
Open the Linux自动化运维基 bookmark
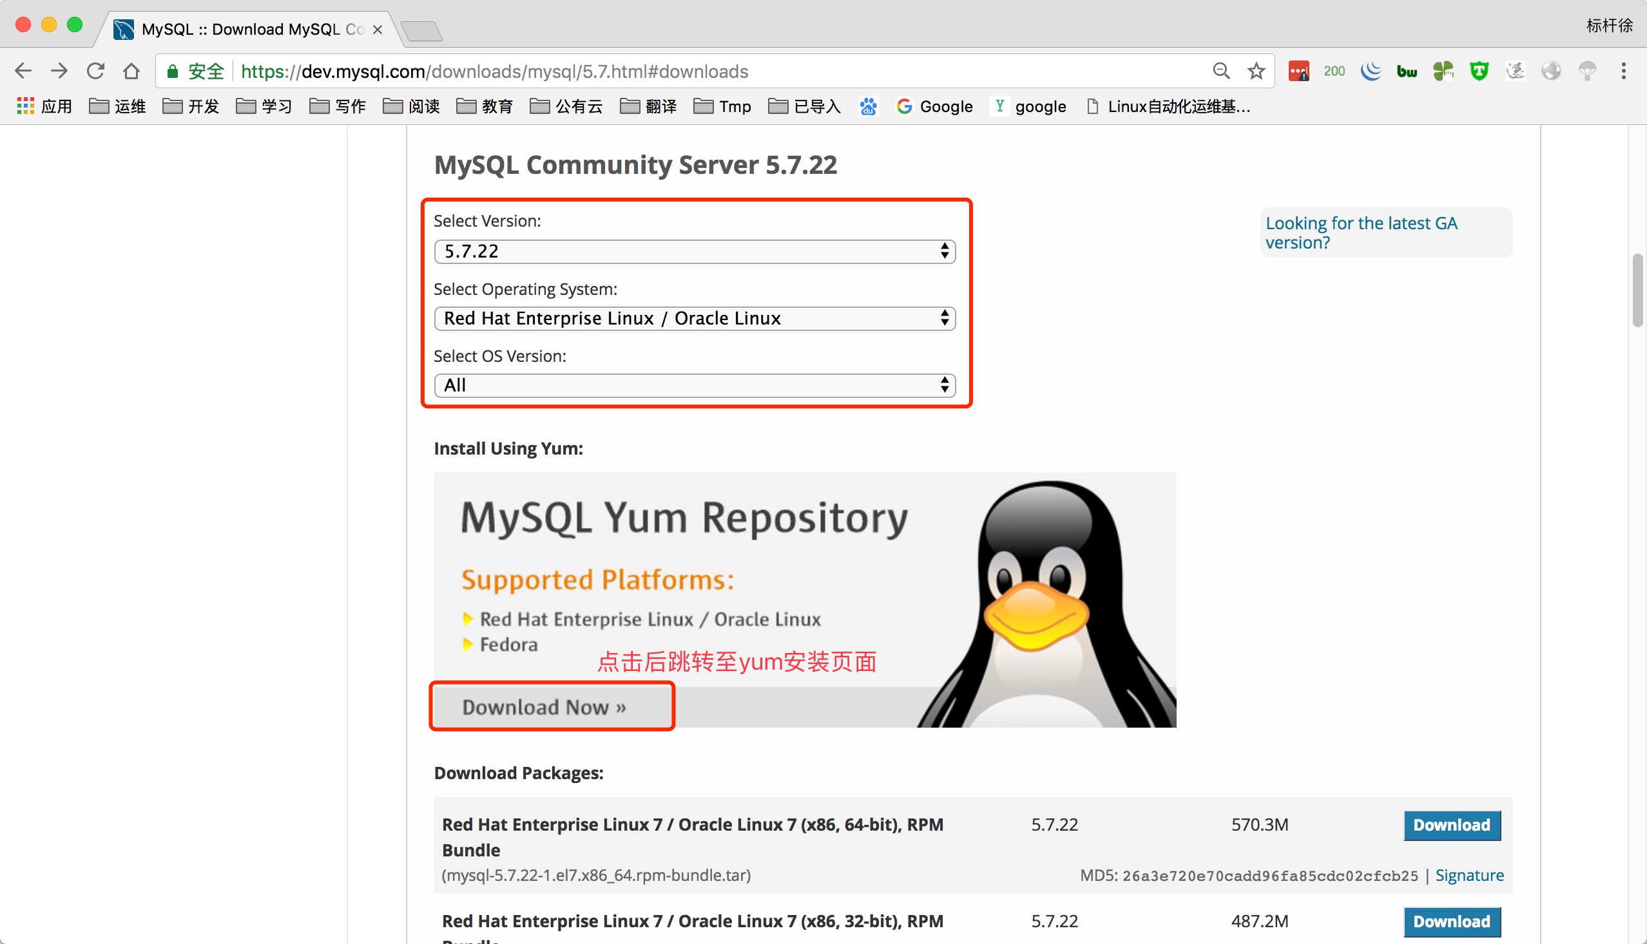pyautogui.click(x=1169, y=106)
